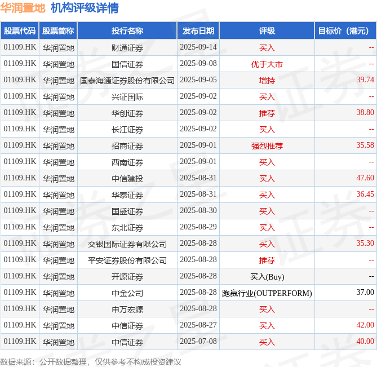Image resolution: width=377 pixels, height=367 pixels.
Task: Click the 目标价(港元) column header
Action: tap(345, 31)
